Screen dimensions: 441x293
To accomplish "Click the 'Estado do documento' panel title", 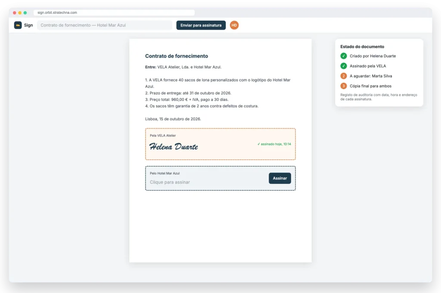I will [362, 47].
